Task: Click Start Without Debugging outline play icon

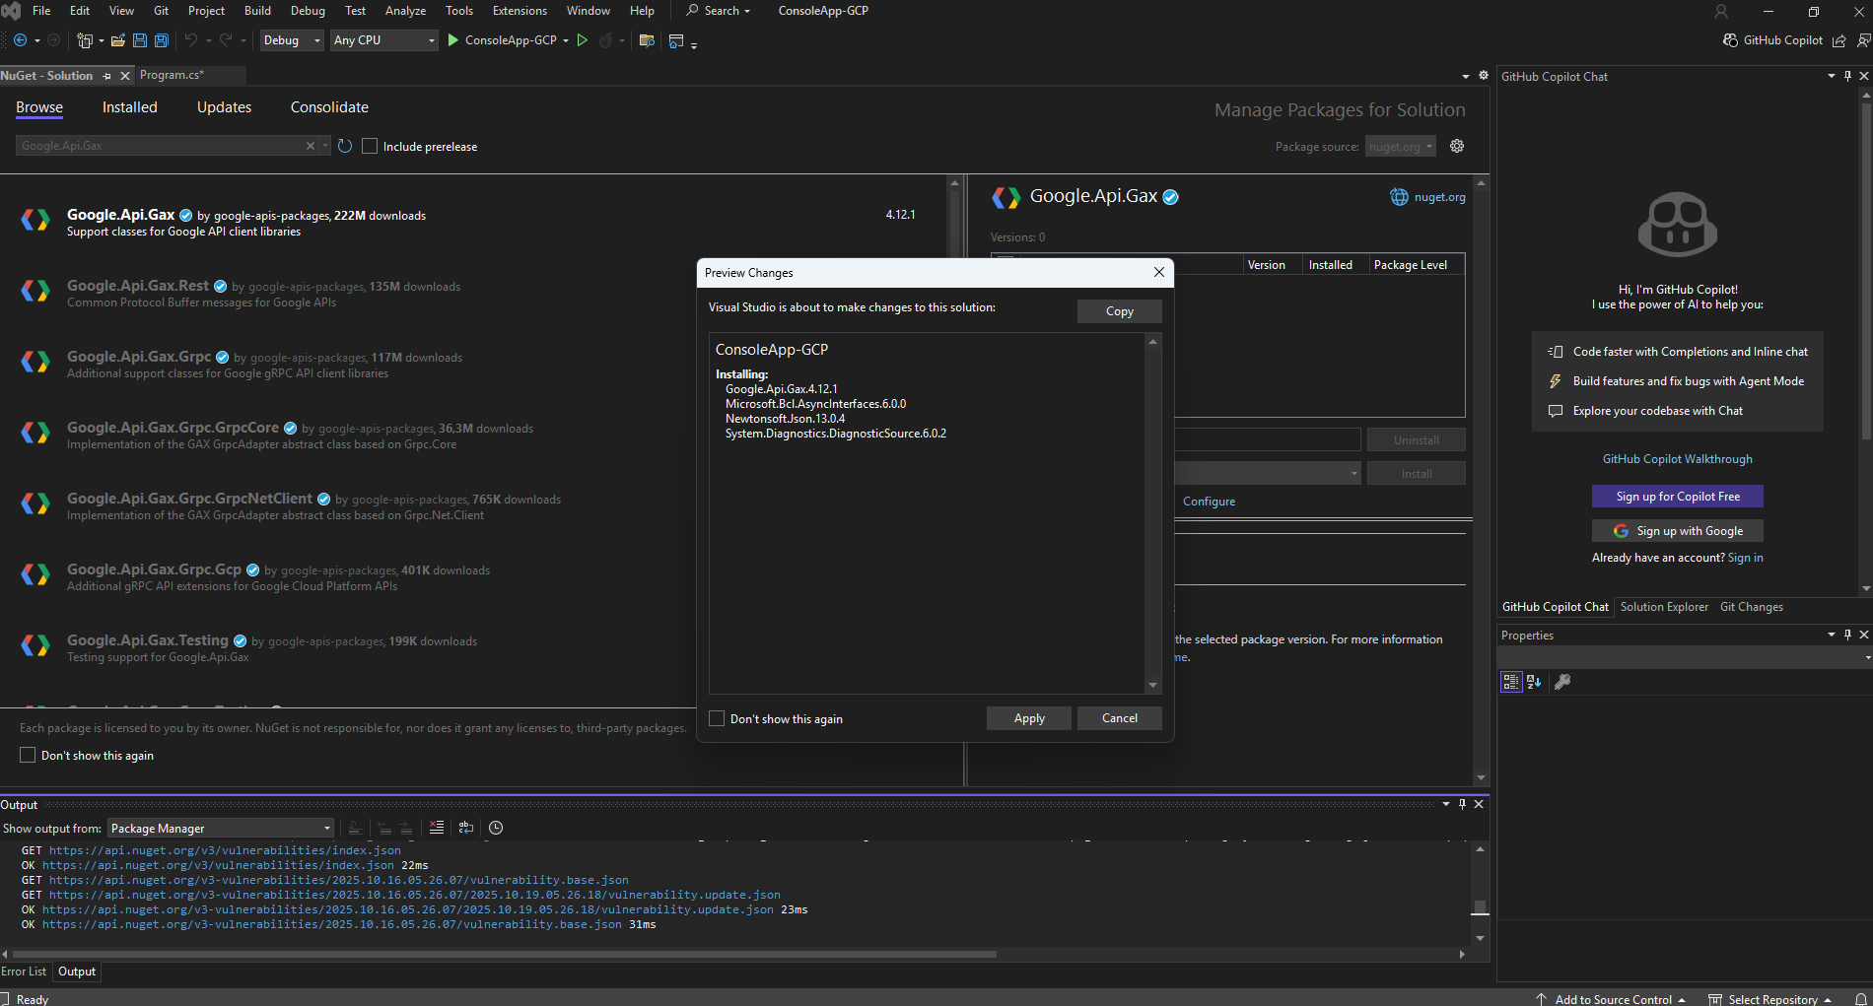Action: (583, 40)
